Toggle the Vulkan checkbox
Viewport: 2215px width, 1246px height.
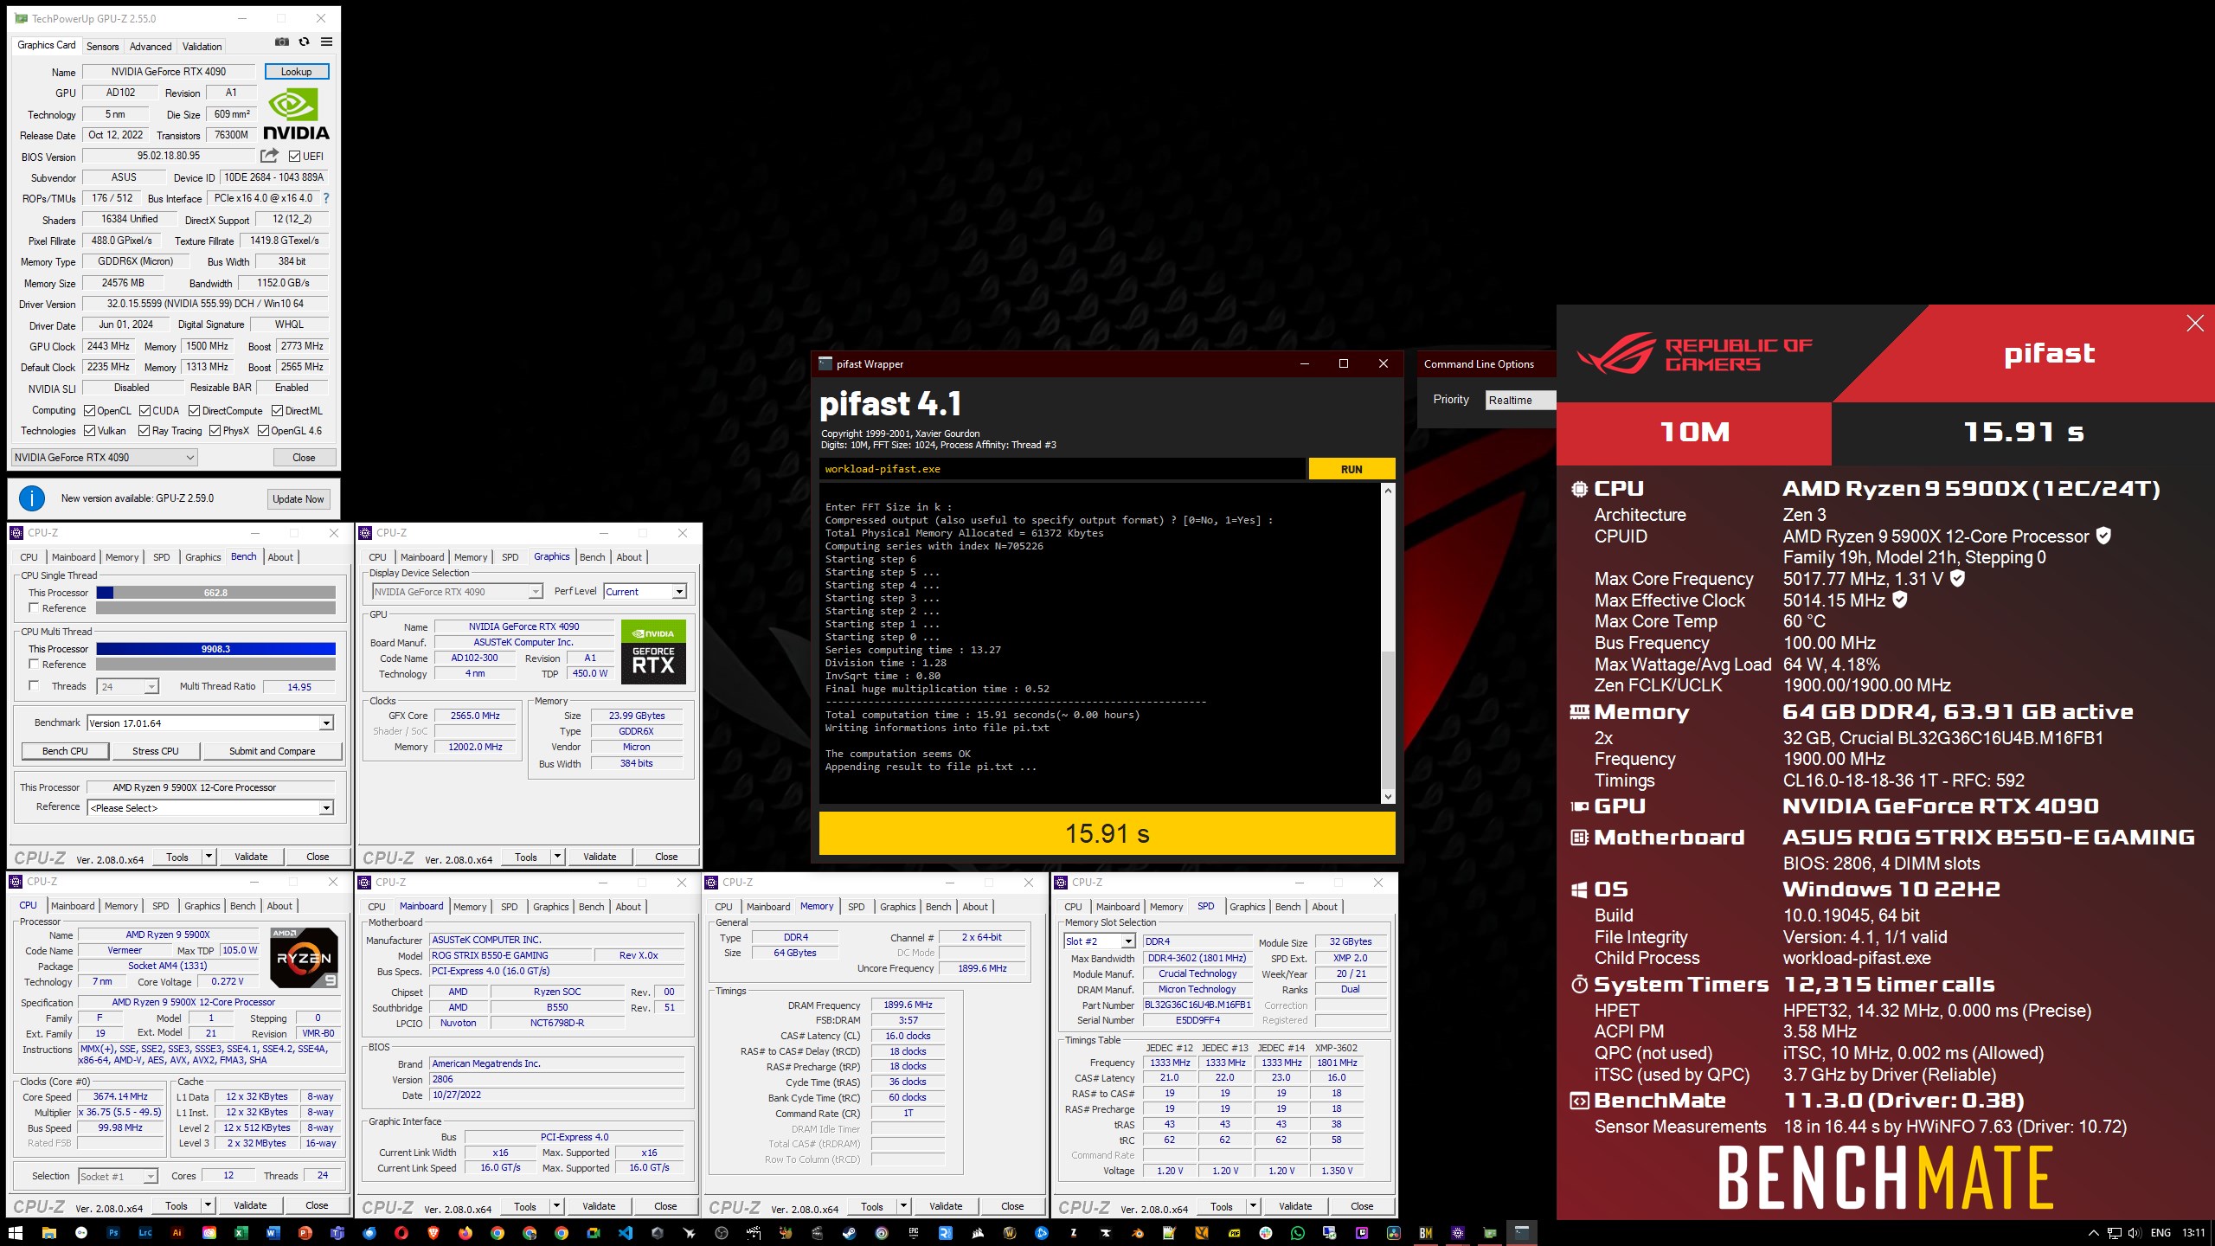pos(89,430)
